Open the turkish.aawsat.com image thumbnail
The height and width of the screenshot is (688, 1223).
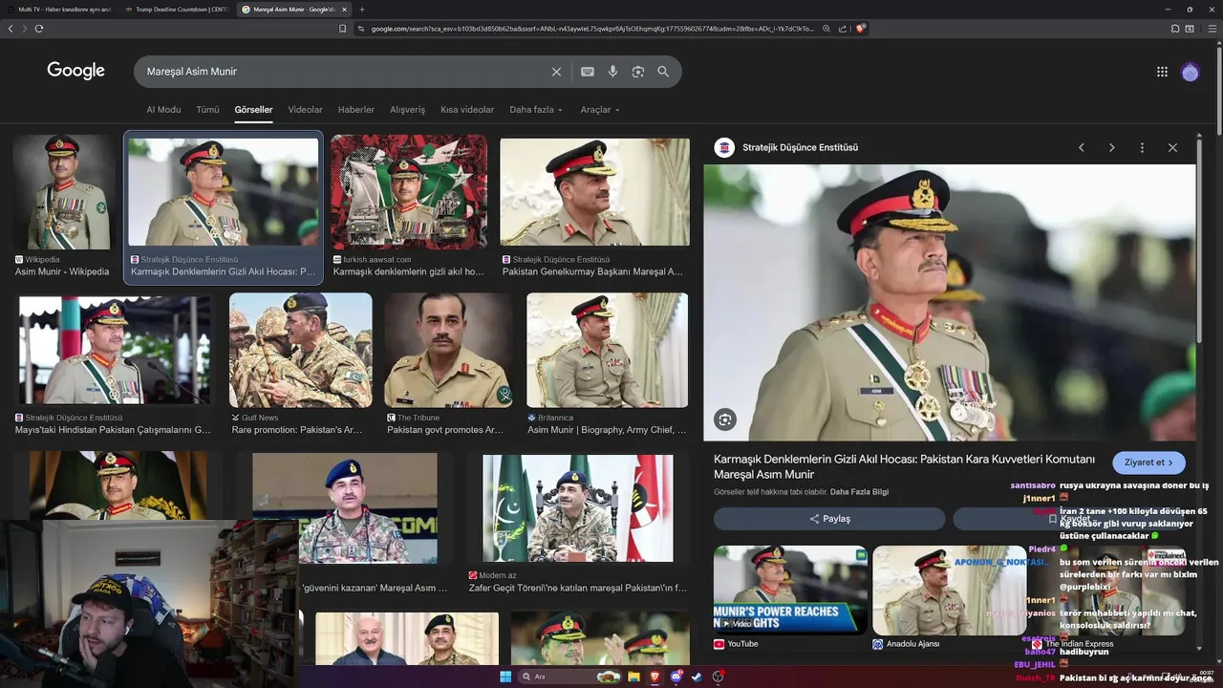coord(409,191)
